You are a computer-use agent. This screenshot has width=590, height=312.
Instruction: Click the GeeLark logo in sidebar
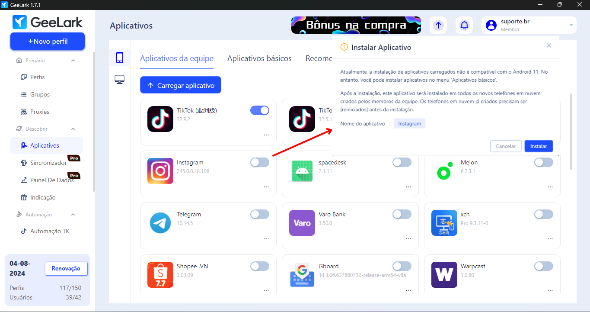click(48, 22)
